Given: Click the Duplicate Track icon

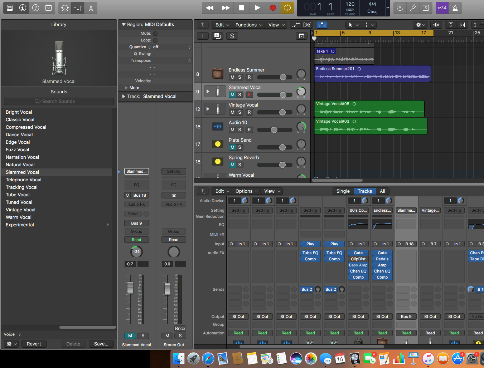Looking at the screenshot, I should point(217,36).
